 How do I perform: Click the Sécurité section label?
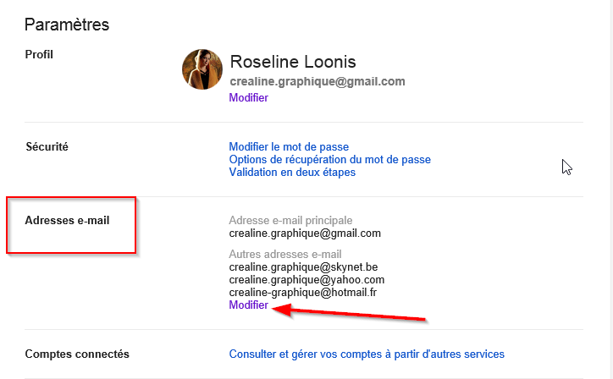47,147
